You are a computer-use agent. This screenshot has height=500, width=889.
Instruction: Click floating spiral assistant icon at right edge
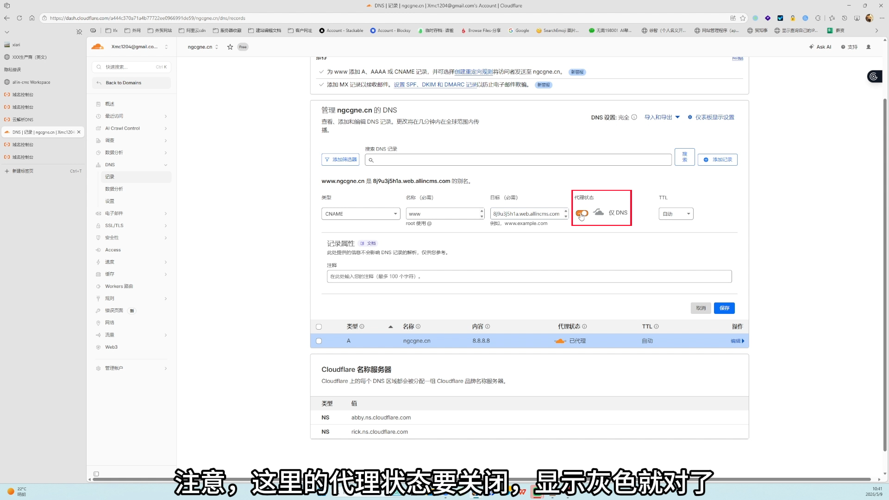pyautogui.click(x=874, y=76)
